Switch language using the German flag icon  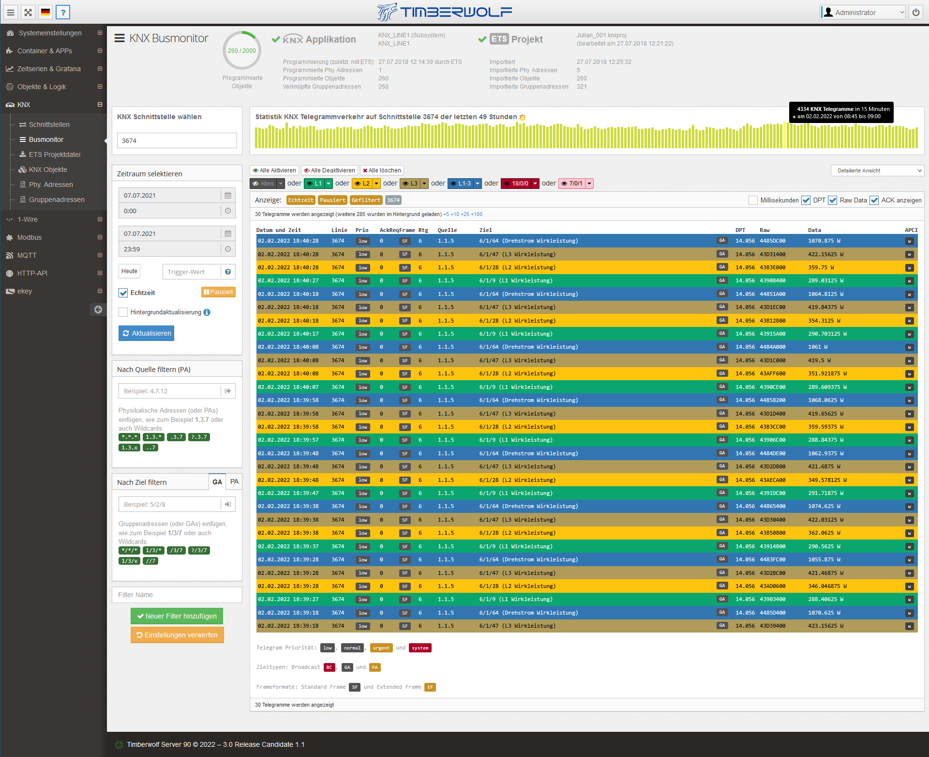tap(45, 12)
